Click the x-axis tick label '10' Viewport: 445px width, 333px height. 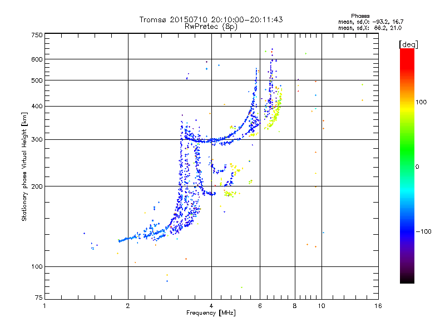point(322,306)
